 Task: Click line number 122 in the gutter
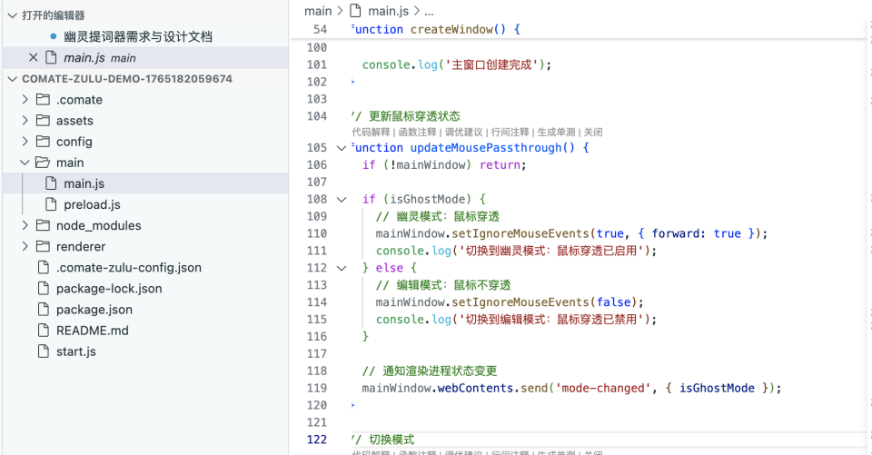pyautogui.click(x=317, y=440)
